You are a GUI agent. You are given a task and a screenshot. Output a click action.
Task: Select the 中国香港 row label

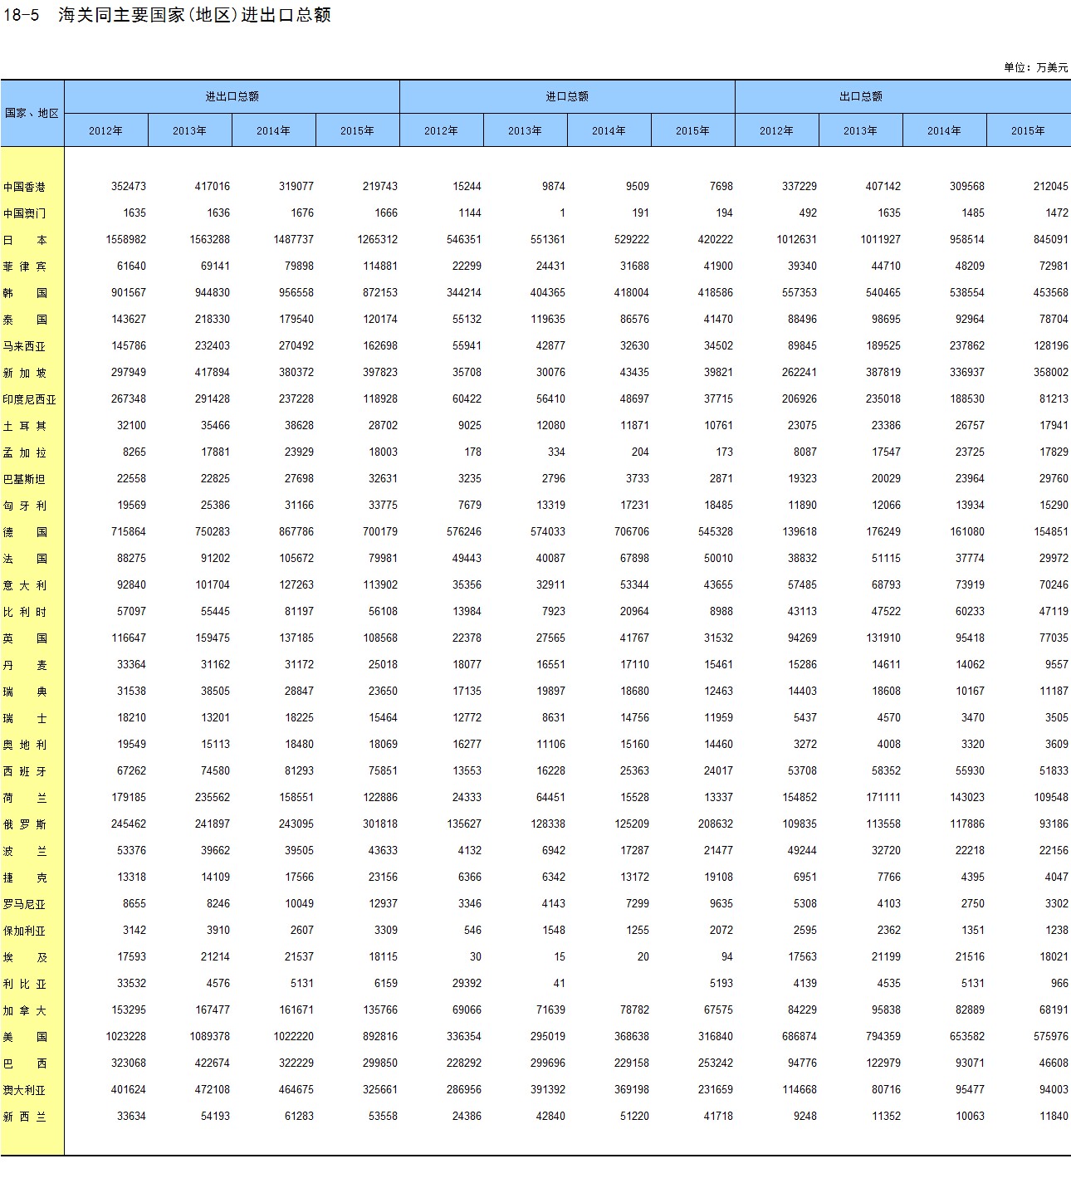point(25,188)
